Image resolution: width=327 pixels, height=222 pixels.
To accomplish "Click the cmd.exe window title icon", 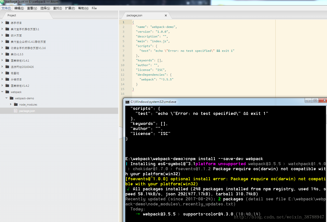I will (x=127, y=102).
